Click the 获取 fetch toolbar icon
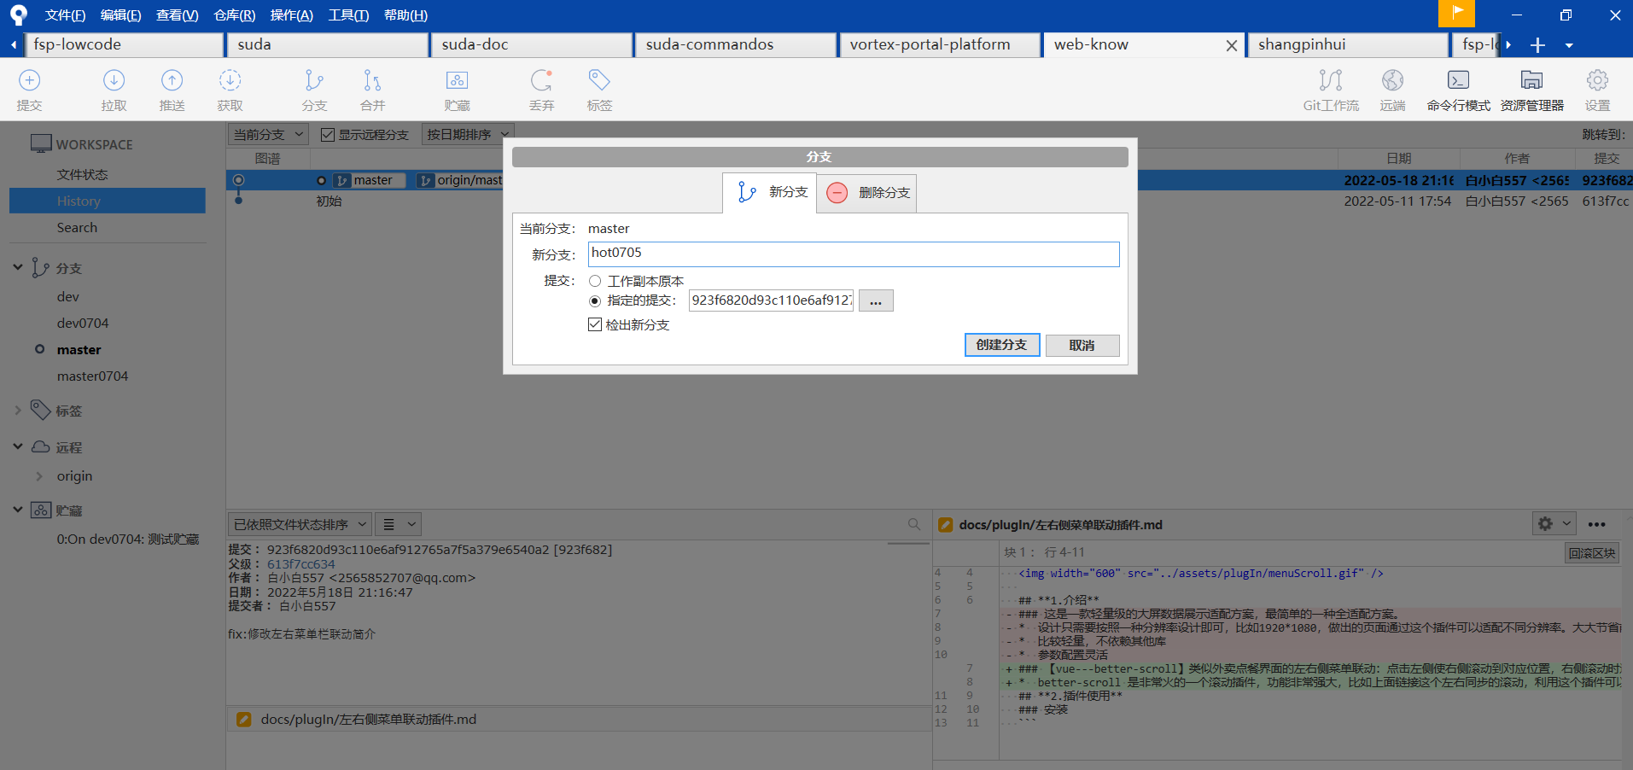The height and width of the screenshot is (770, 1633). point(230,81)
